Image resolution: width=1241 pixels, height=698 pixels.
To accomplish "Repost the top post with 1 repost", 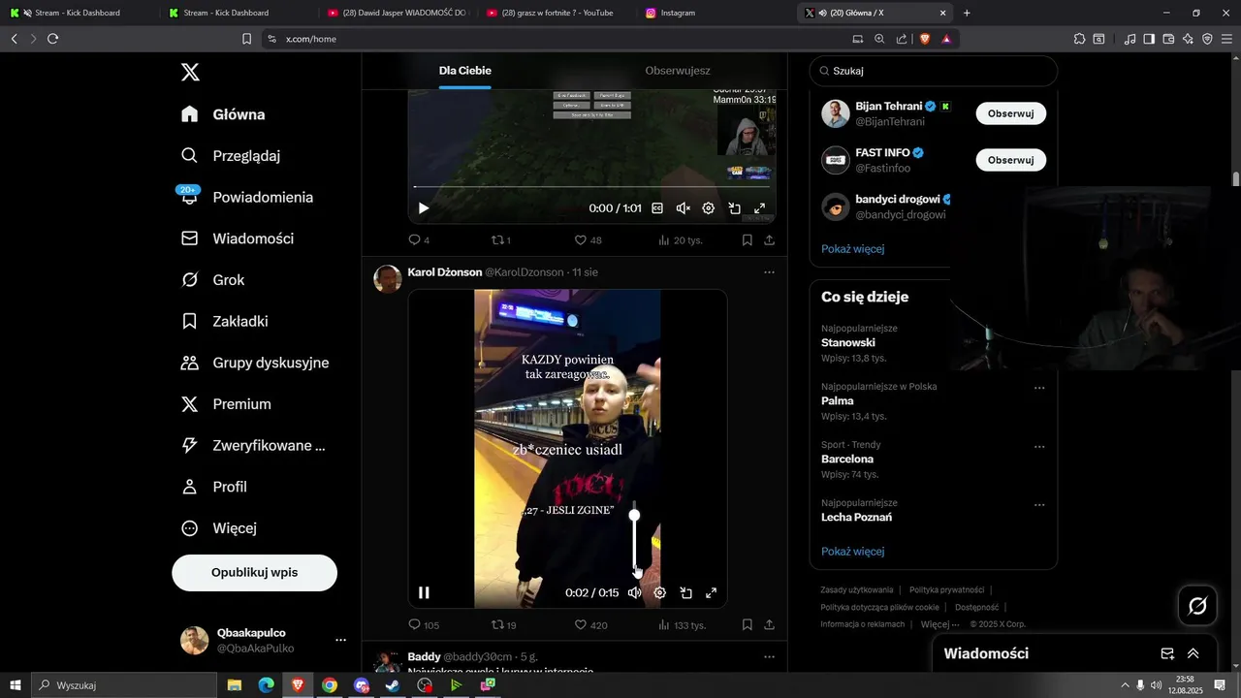I will pos(501,240).
